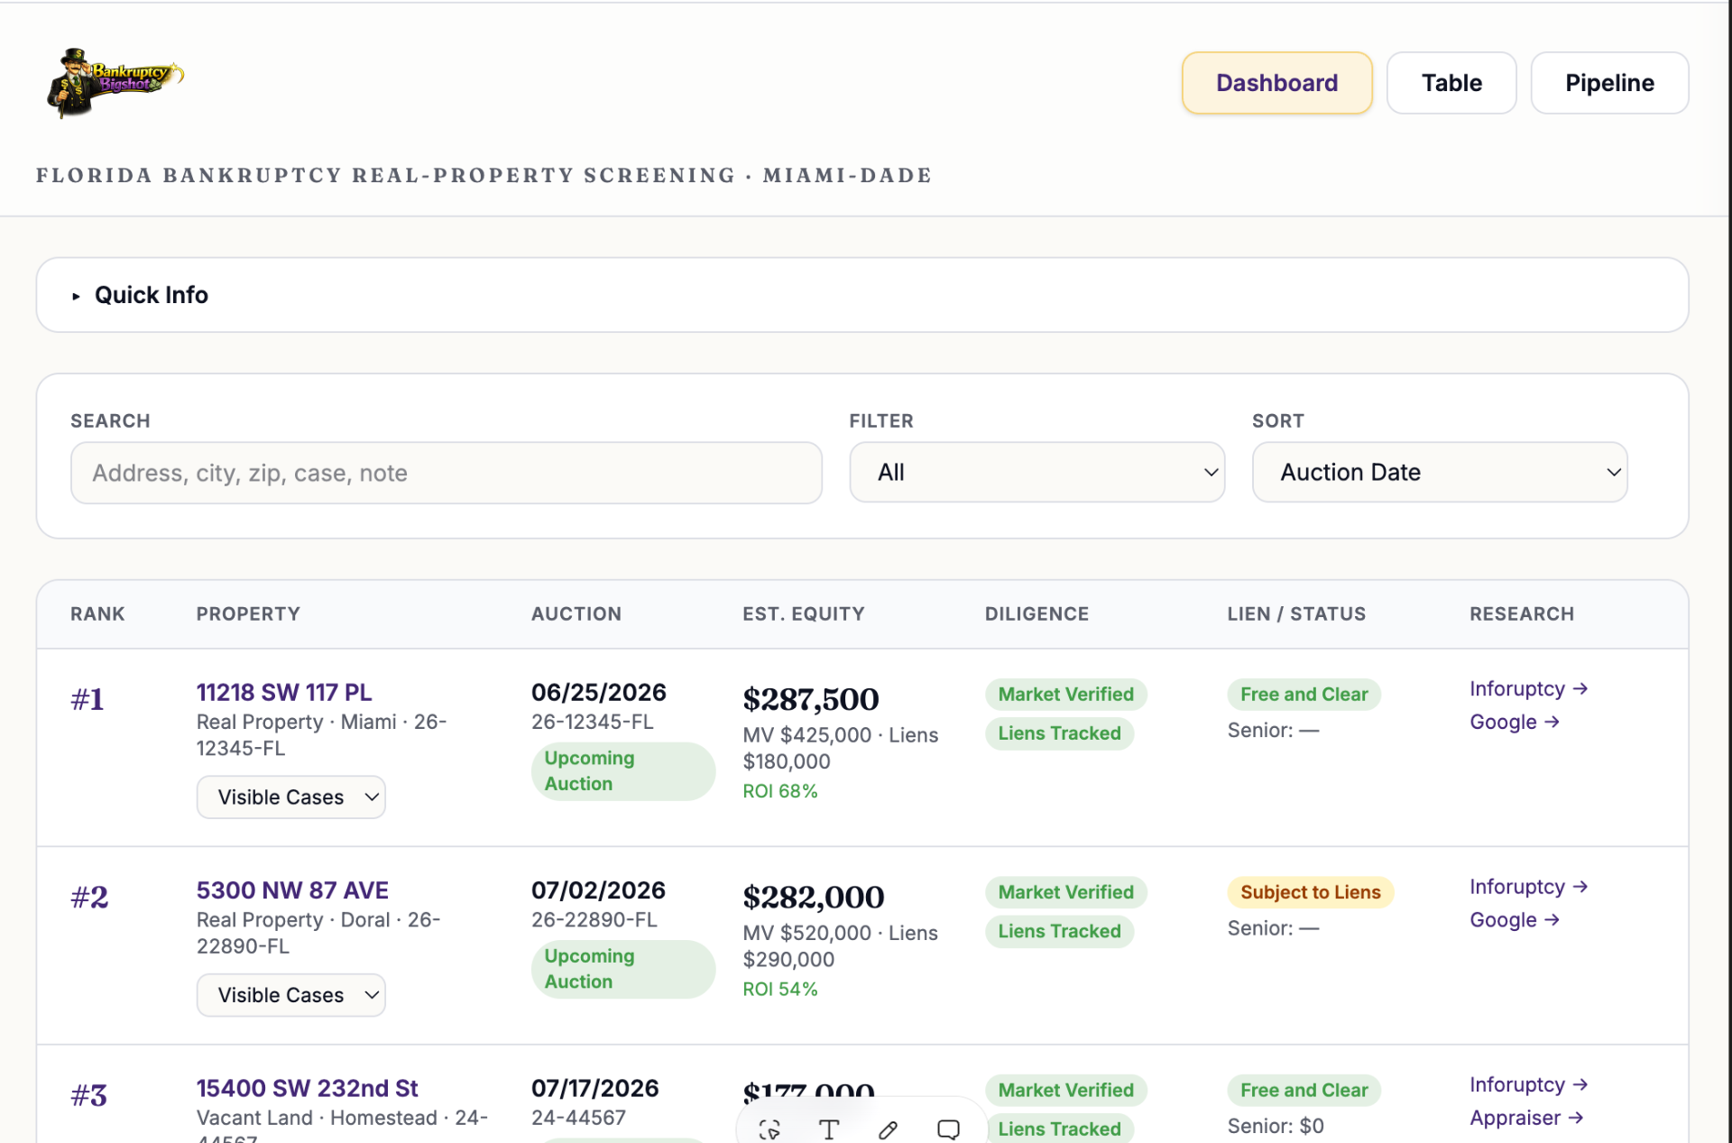Follow Google link for rank #2 row

click(x=1515, y=920)
